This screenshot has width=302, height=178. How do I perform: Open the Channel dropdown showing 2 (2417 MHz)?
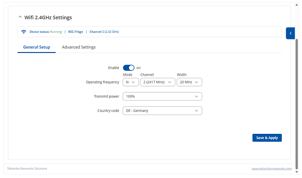(157, 82)
